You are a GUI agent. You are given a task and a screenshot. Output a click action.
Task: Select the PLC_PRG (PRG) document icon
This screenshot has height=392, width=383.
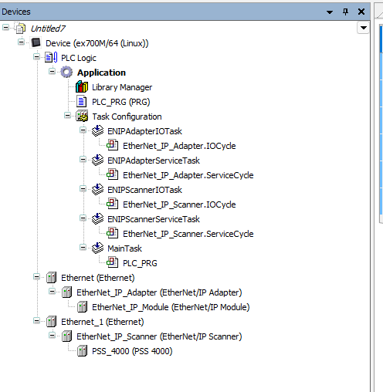click(81, 101)
